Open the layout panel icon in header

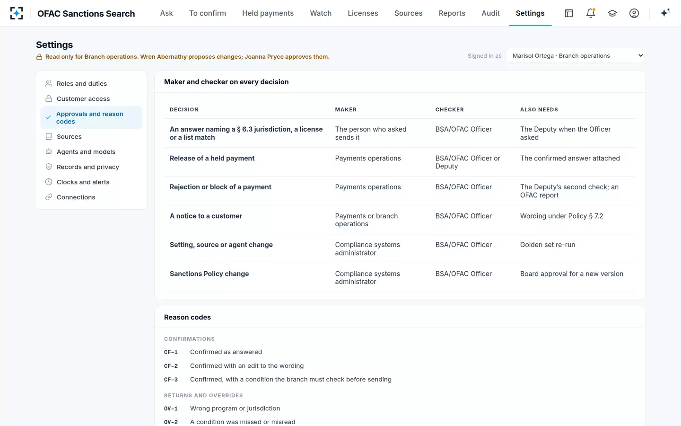coord(569,13)
